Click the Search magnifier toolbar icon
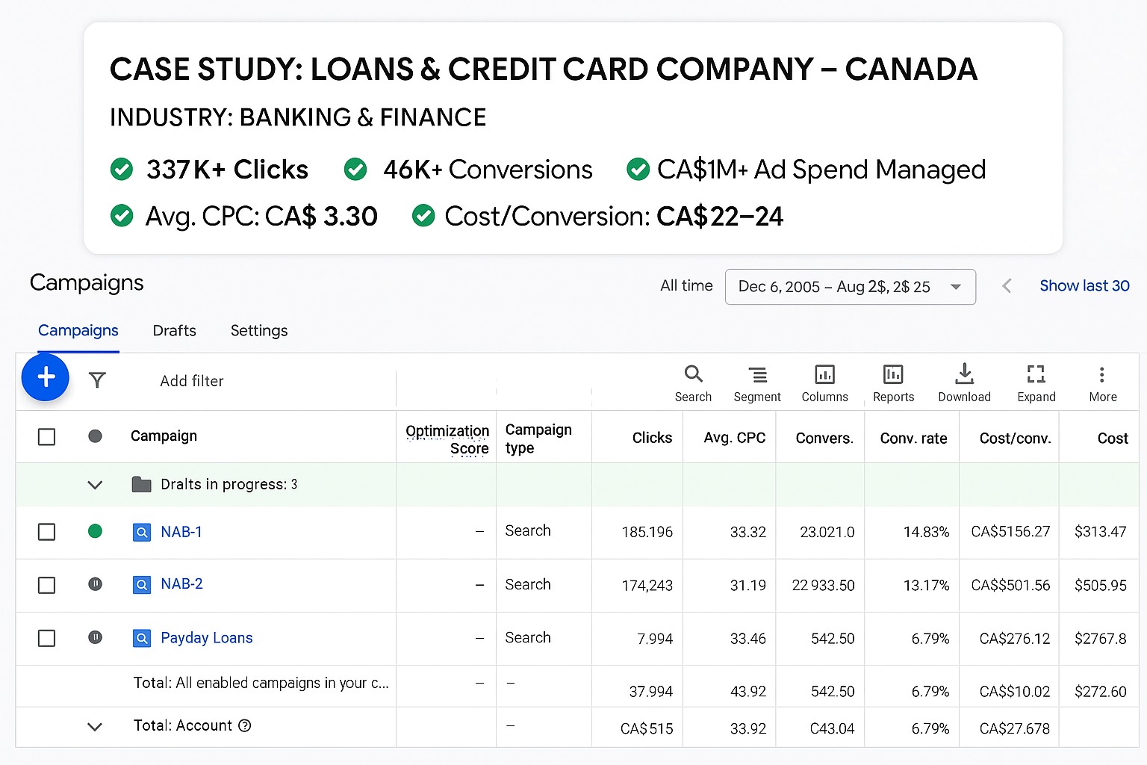The image size is (1147, 765). (693, 374)
